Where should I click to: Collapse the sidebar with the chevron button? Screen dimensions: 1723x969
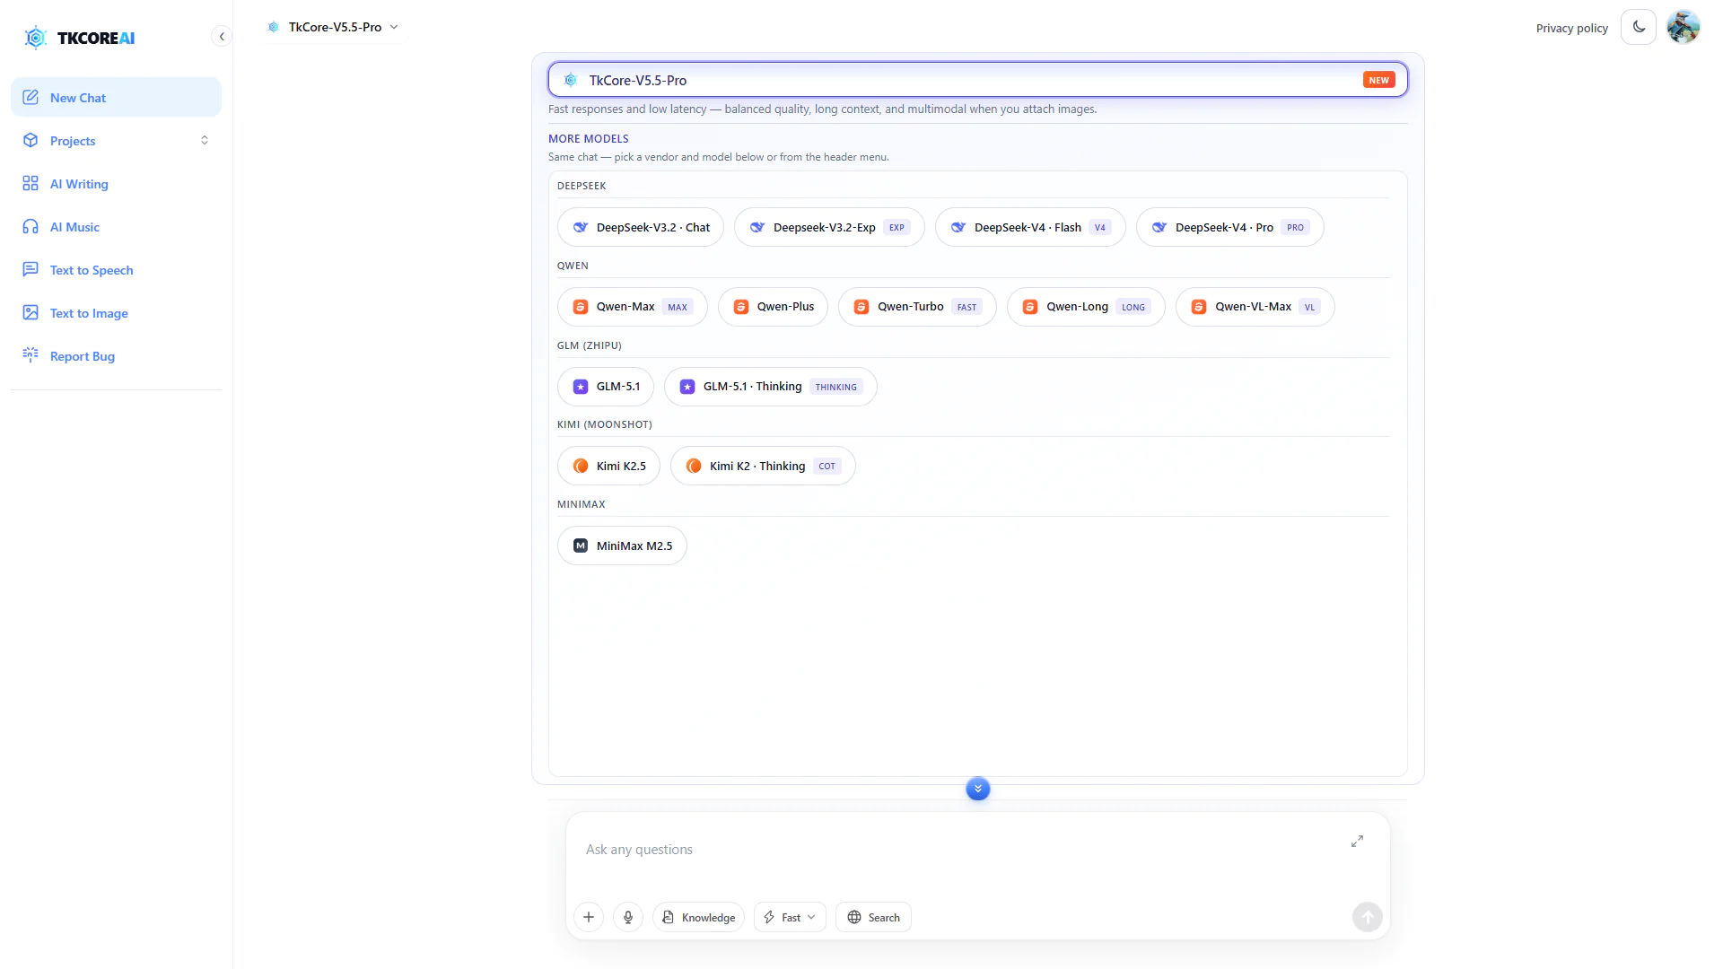click(x=222, y=37)
